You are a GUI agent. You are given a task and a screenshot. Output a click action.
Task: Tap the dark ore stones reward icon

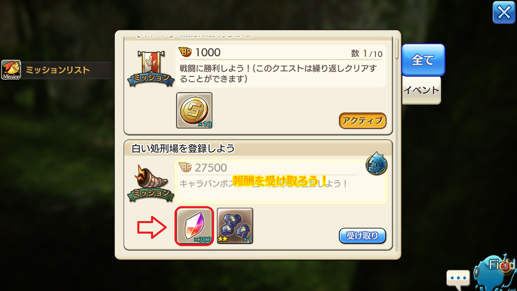coord(235,226)
